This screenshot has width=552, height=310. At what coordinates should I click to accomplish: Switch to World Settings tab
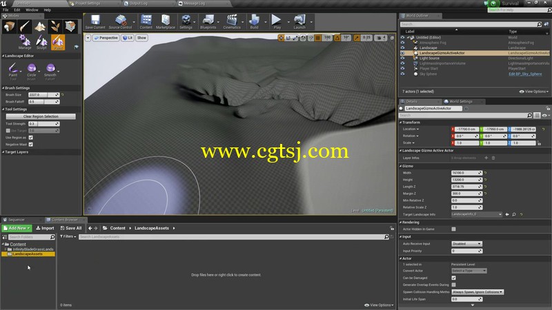tap(460, 101)
